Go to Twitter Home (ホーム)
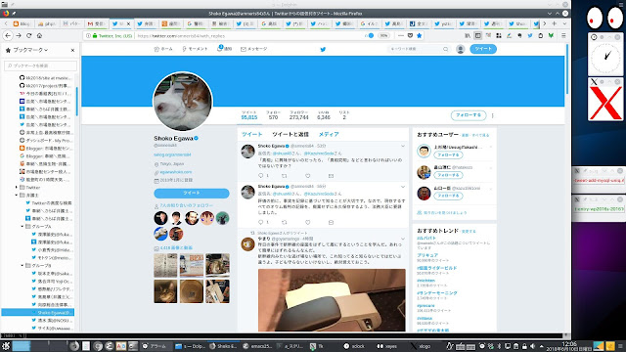626x352 pixels. pos(163,49)
